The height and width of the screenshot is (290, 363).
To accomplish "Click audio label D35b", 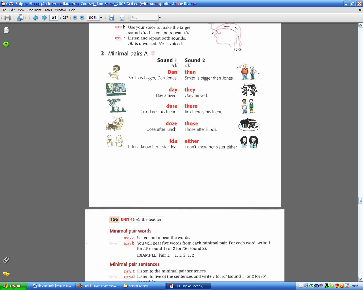I will coord(118,27).
